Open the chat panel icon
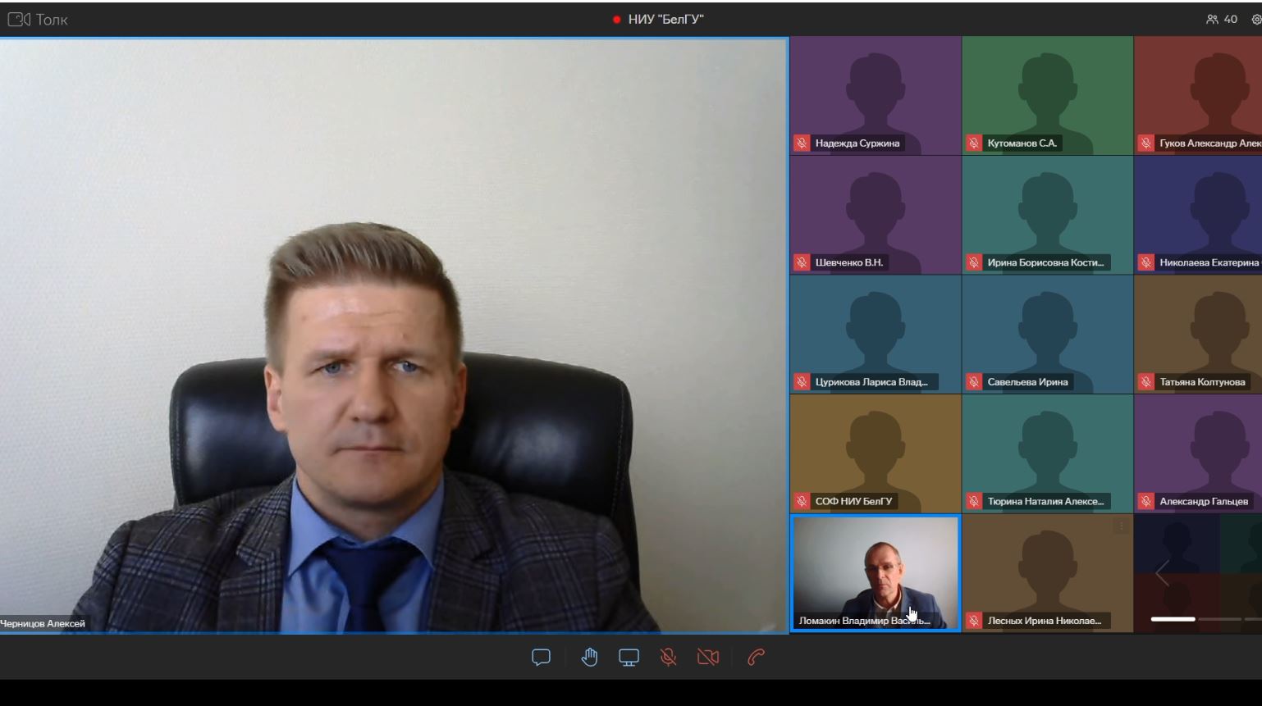1262x706 pixels. [541, 658]
